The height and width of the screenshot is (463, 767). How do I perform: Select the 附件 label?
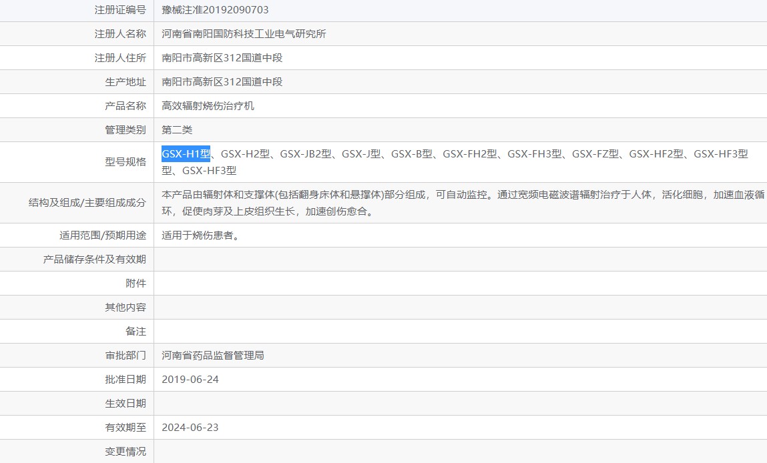point(136,283)
